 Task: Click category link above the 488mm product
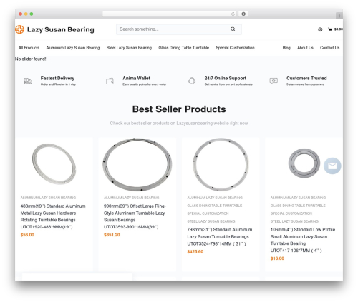coord(48,198)
